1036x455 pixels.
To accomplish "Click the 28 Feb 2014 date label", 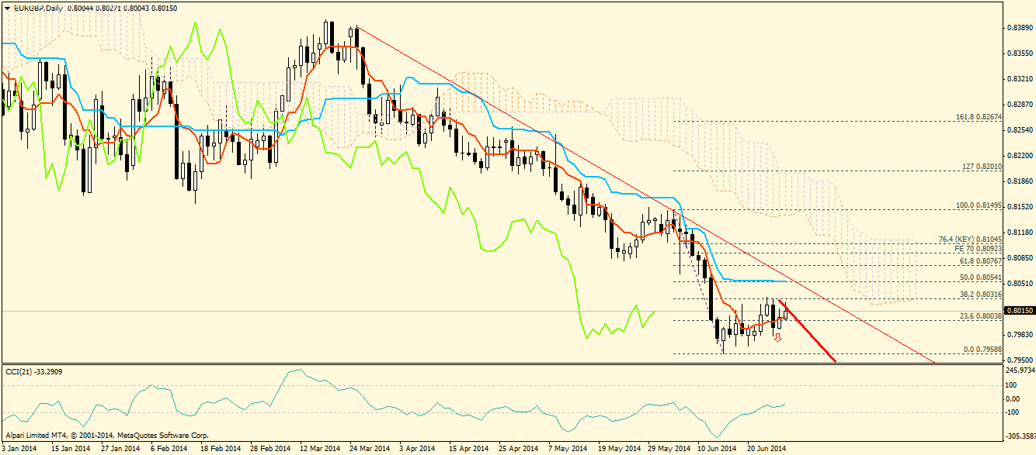I will click(x=269, y=449).
